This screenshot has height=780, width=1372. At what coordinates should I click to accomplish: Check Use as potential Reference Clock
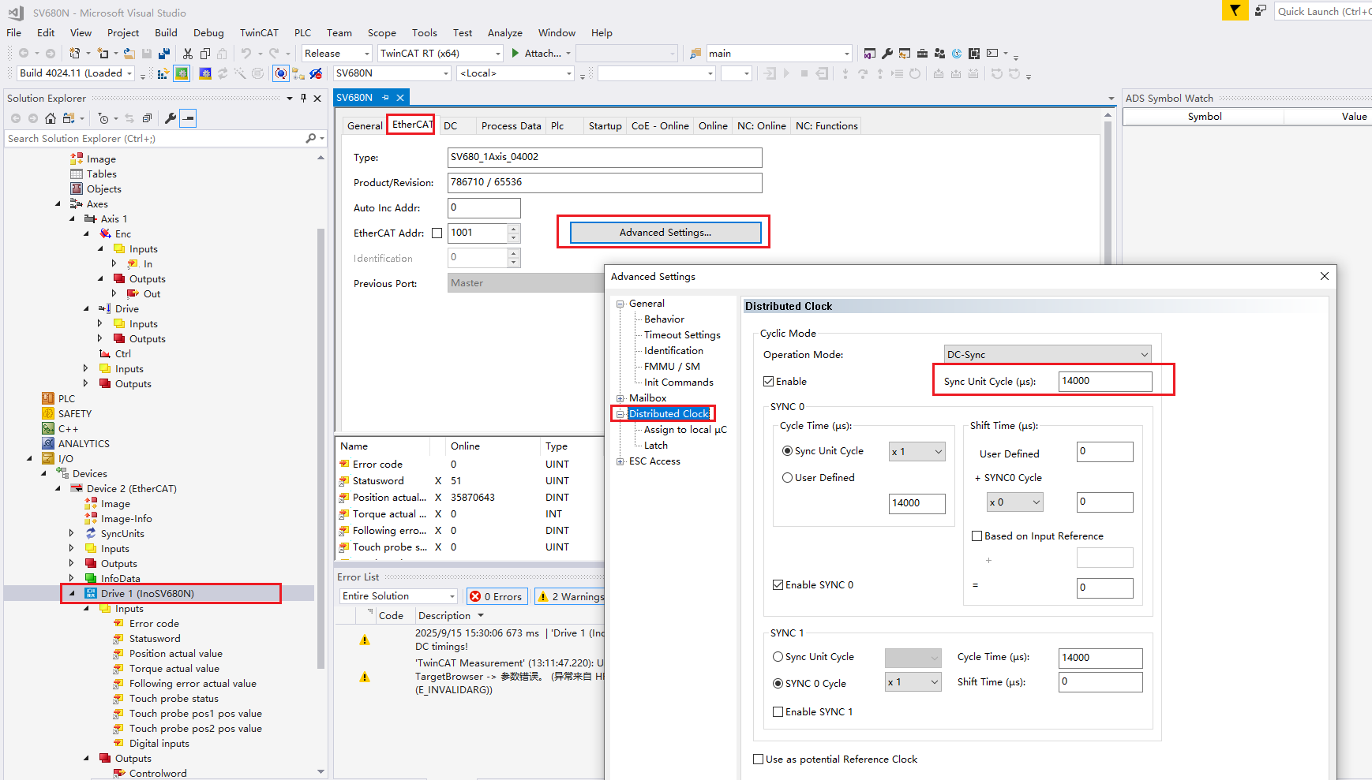pos(758,759)
